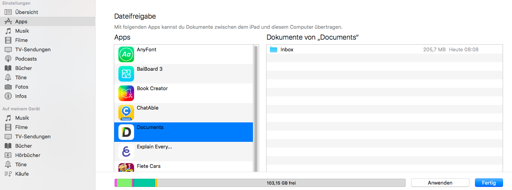Select the Fiete Cars app icon
The image size is (512, 190).
(126, 167)
